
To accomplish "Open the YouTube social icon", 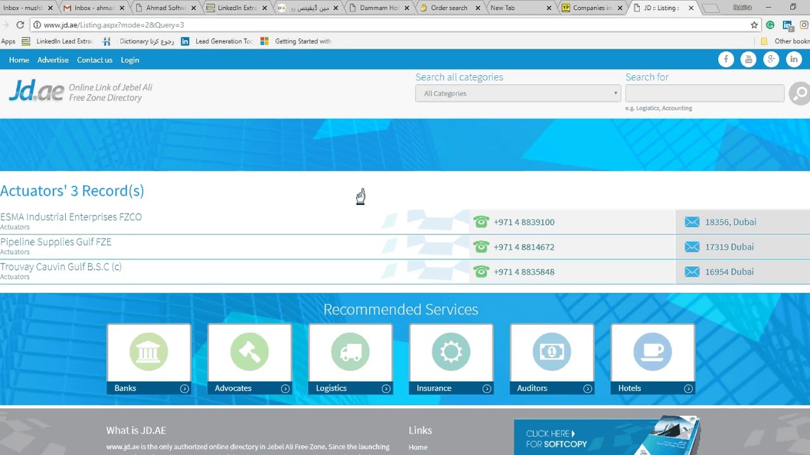I will coord(749,59).
